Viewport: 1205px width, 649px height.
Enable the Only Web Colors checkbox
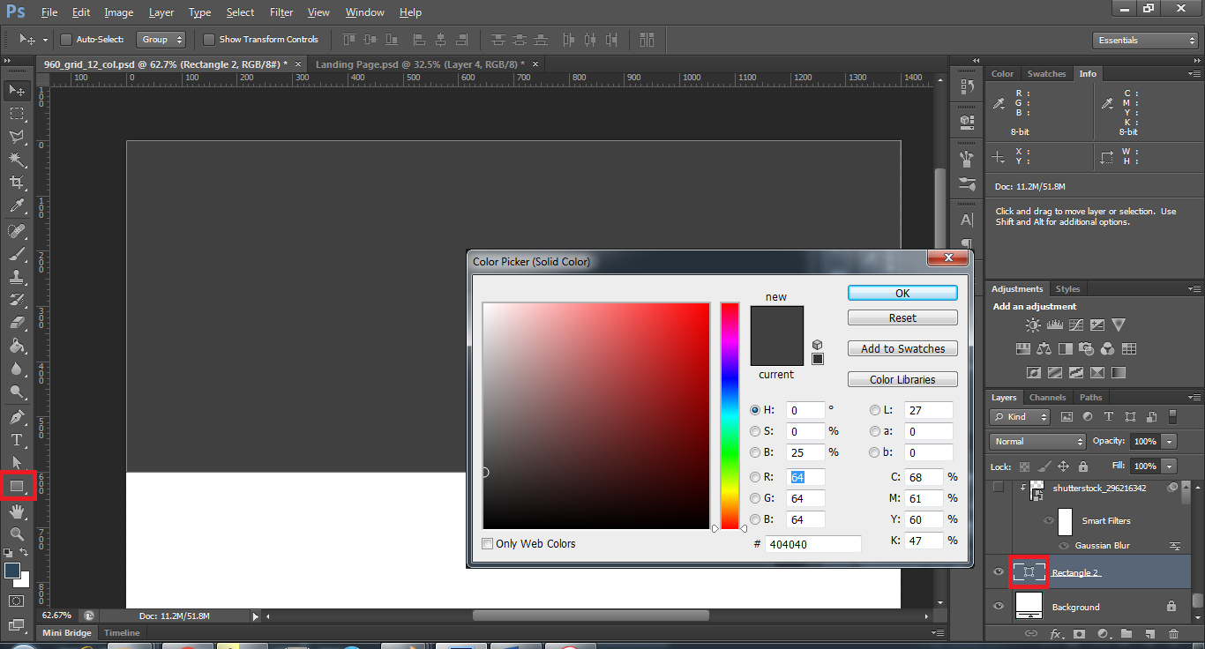[x=487, y=543]
